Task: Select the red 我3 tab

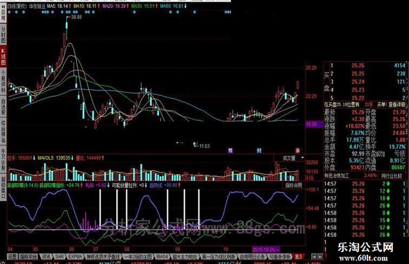Action: tap(298, 257)
